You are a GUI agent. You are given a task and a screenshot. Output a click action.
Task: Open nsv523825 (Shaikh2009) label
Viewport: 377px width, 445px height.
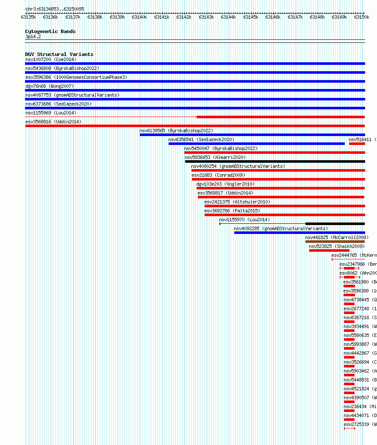tap(337, 246)
